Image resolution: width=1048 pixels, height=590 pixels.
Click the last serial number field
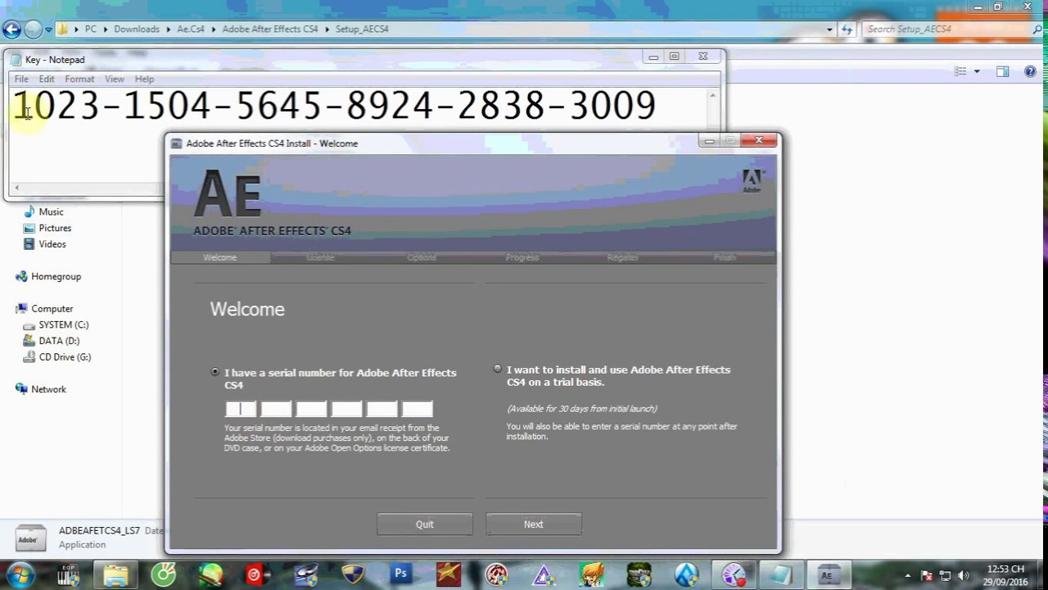417,409
